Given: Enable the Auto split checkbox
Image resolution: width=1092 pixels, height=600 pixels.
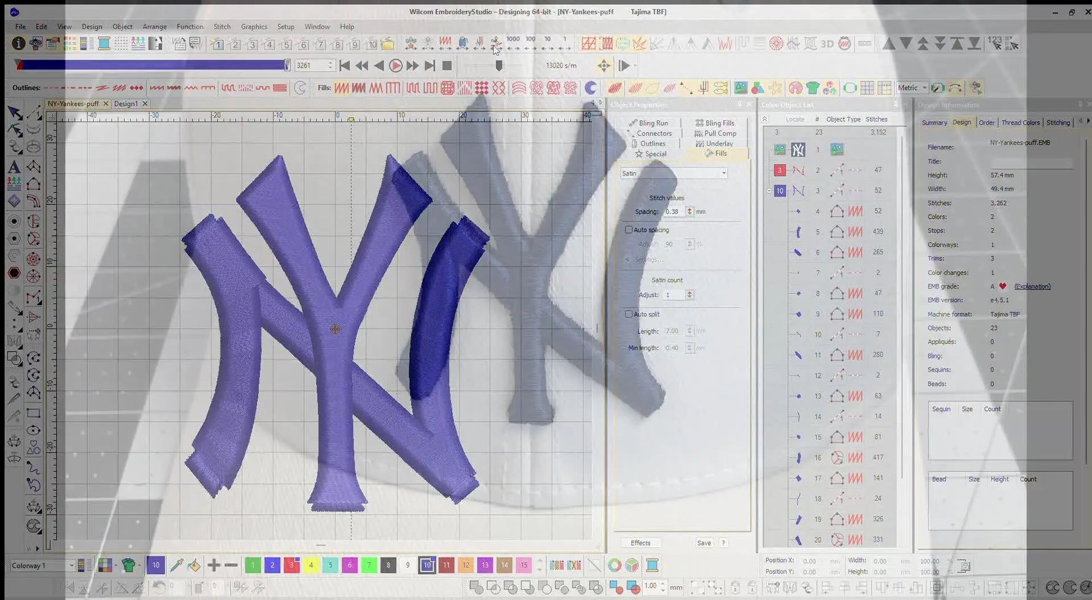Looking at the screenshot, I should [x=628, y=314].
